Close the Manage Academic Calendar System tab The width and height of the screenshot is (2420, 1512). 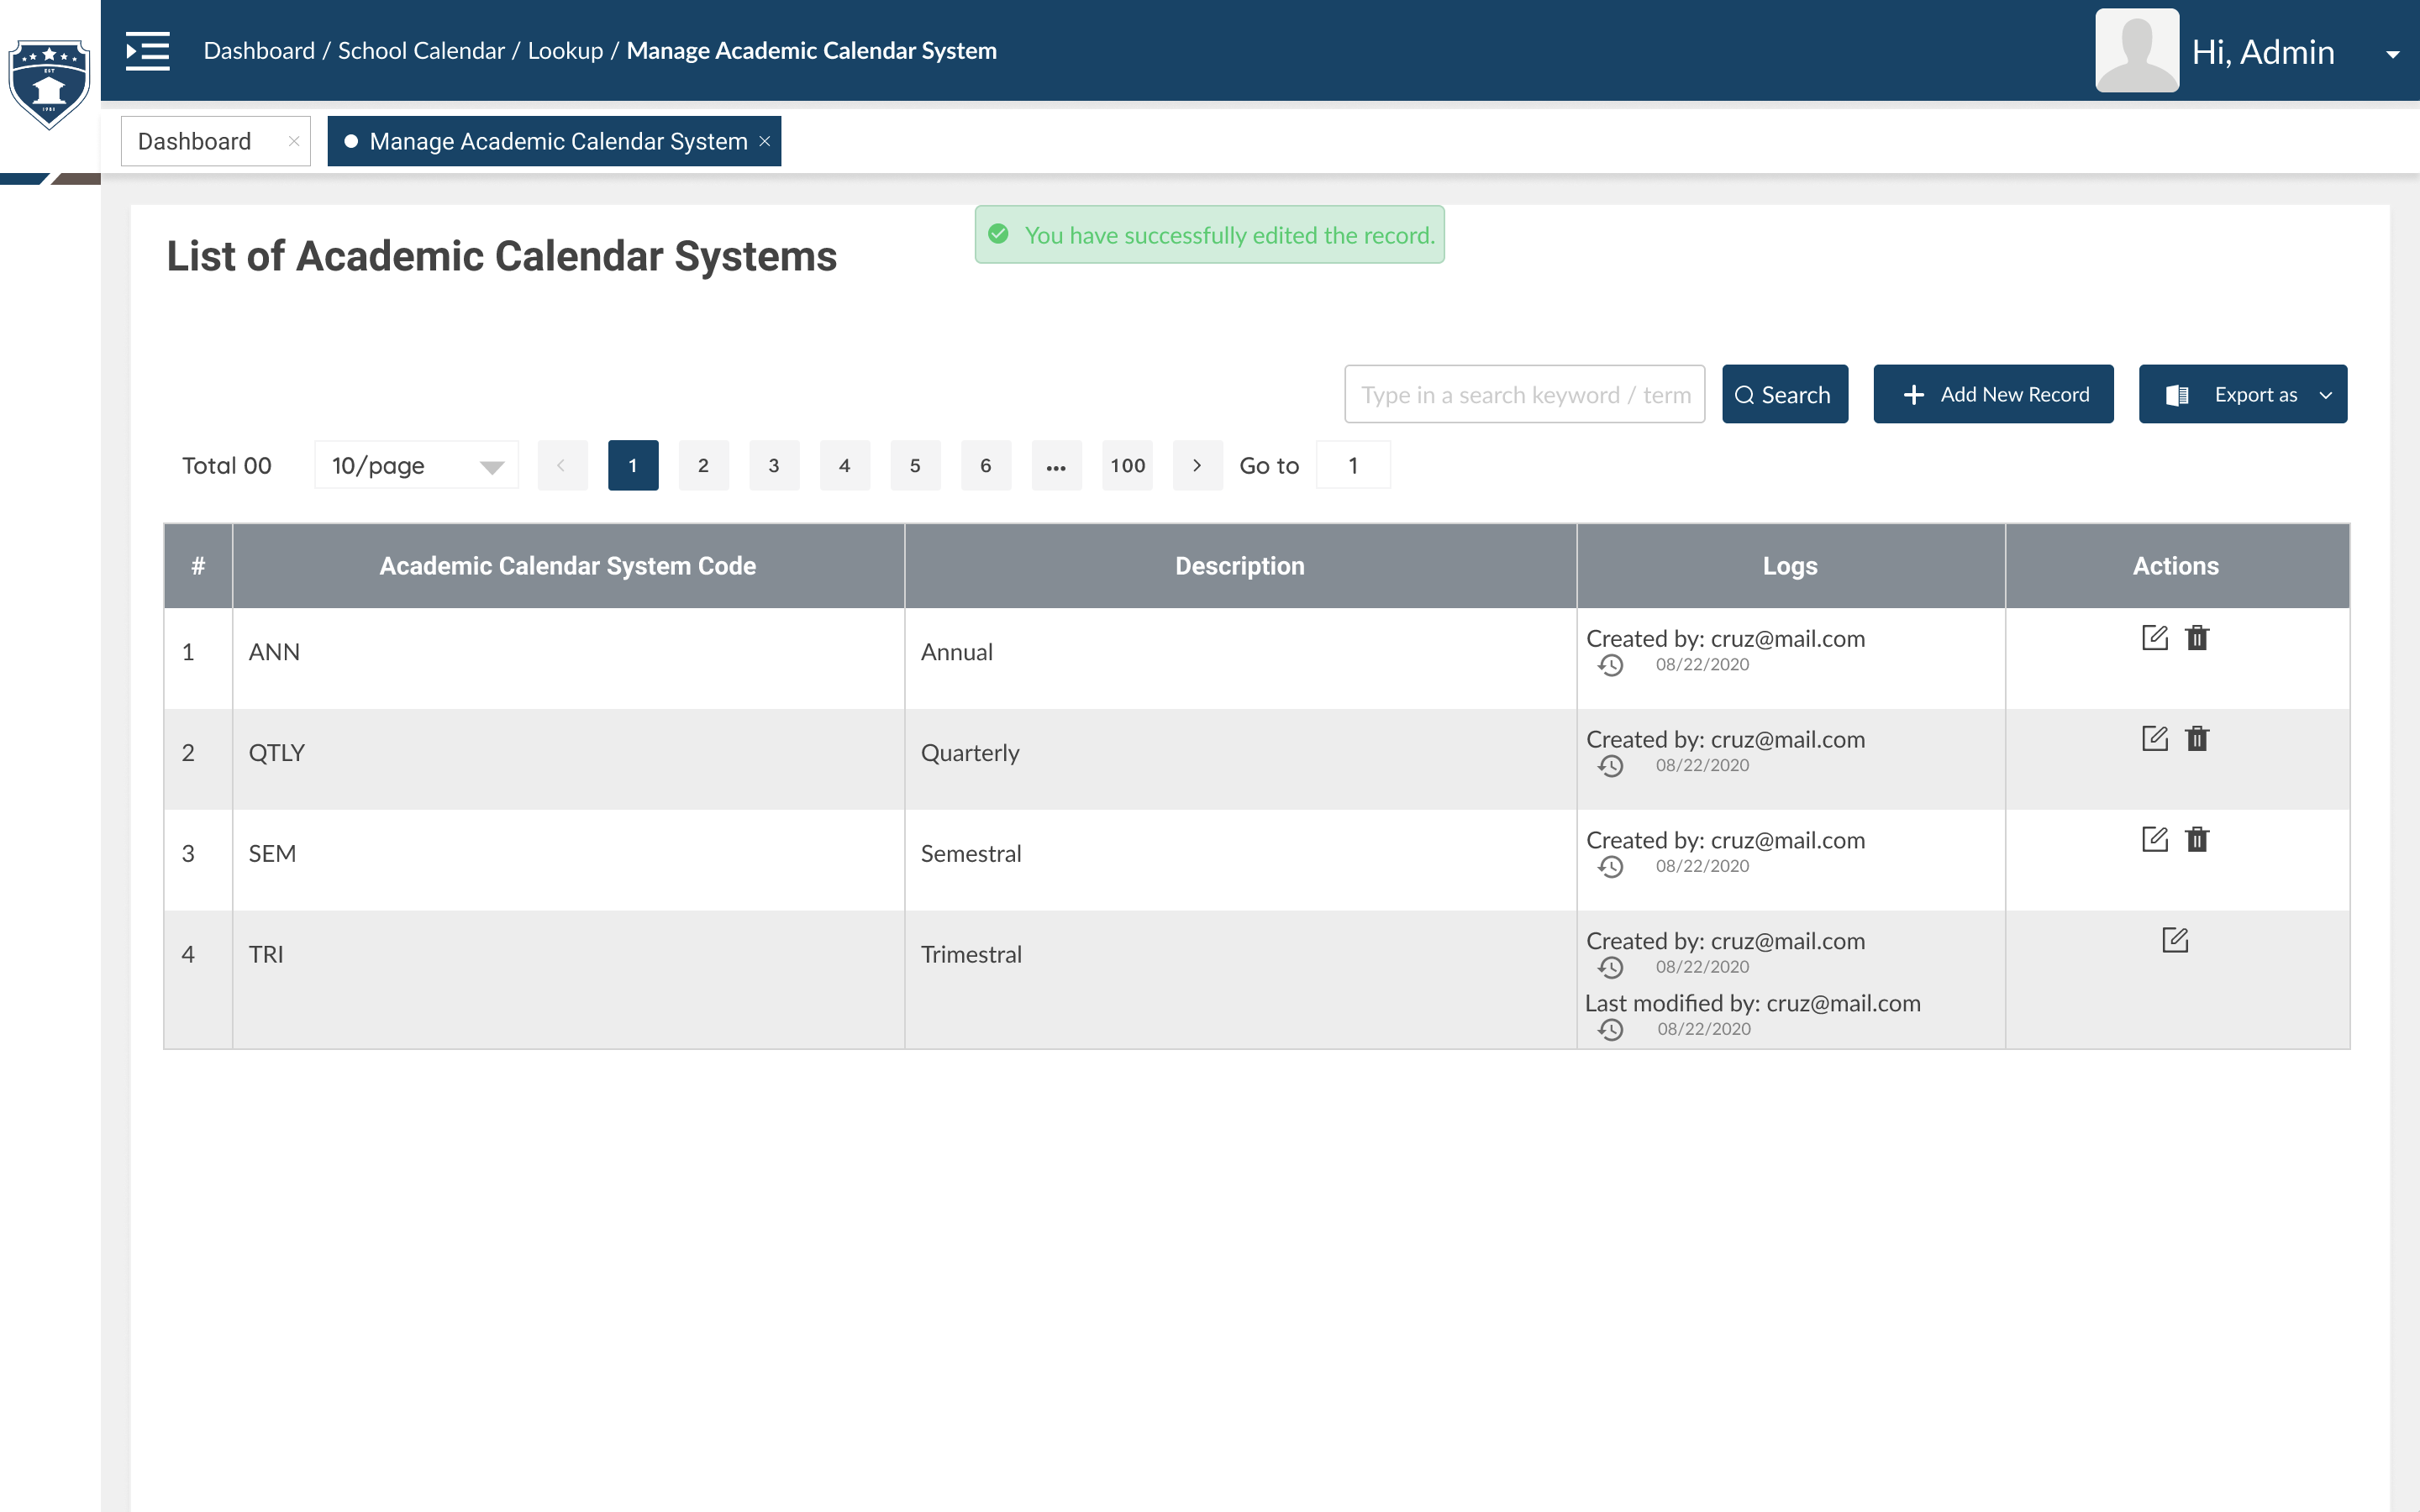point(764,141)
